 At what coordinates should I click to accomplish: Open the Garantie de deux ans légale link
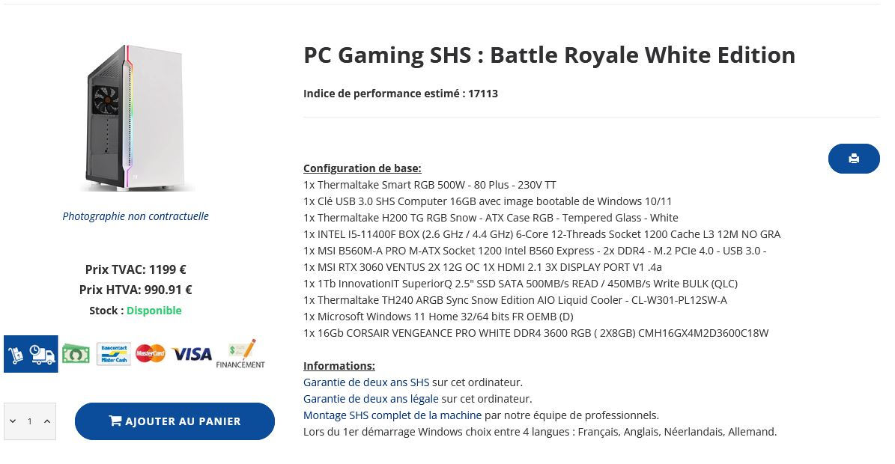point(371,399)
